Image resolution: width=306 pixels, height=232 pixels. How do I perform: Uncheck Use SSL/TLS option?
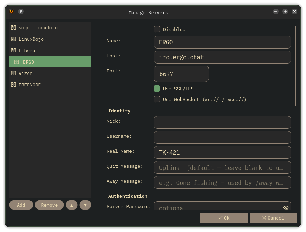click(157, 89)
